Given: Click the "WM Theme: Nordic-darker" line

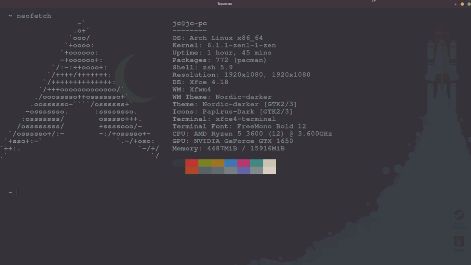Looking at the screenshot, I should (222, 97).
